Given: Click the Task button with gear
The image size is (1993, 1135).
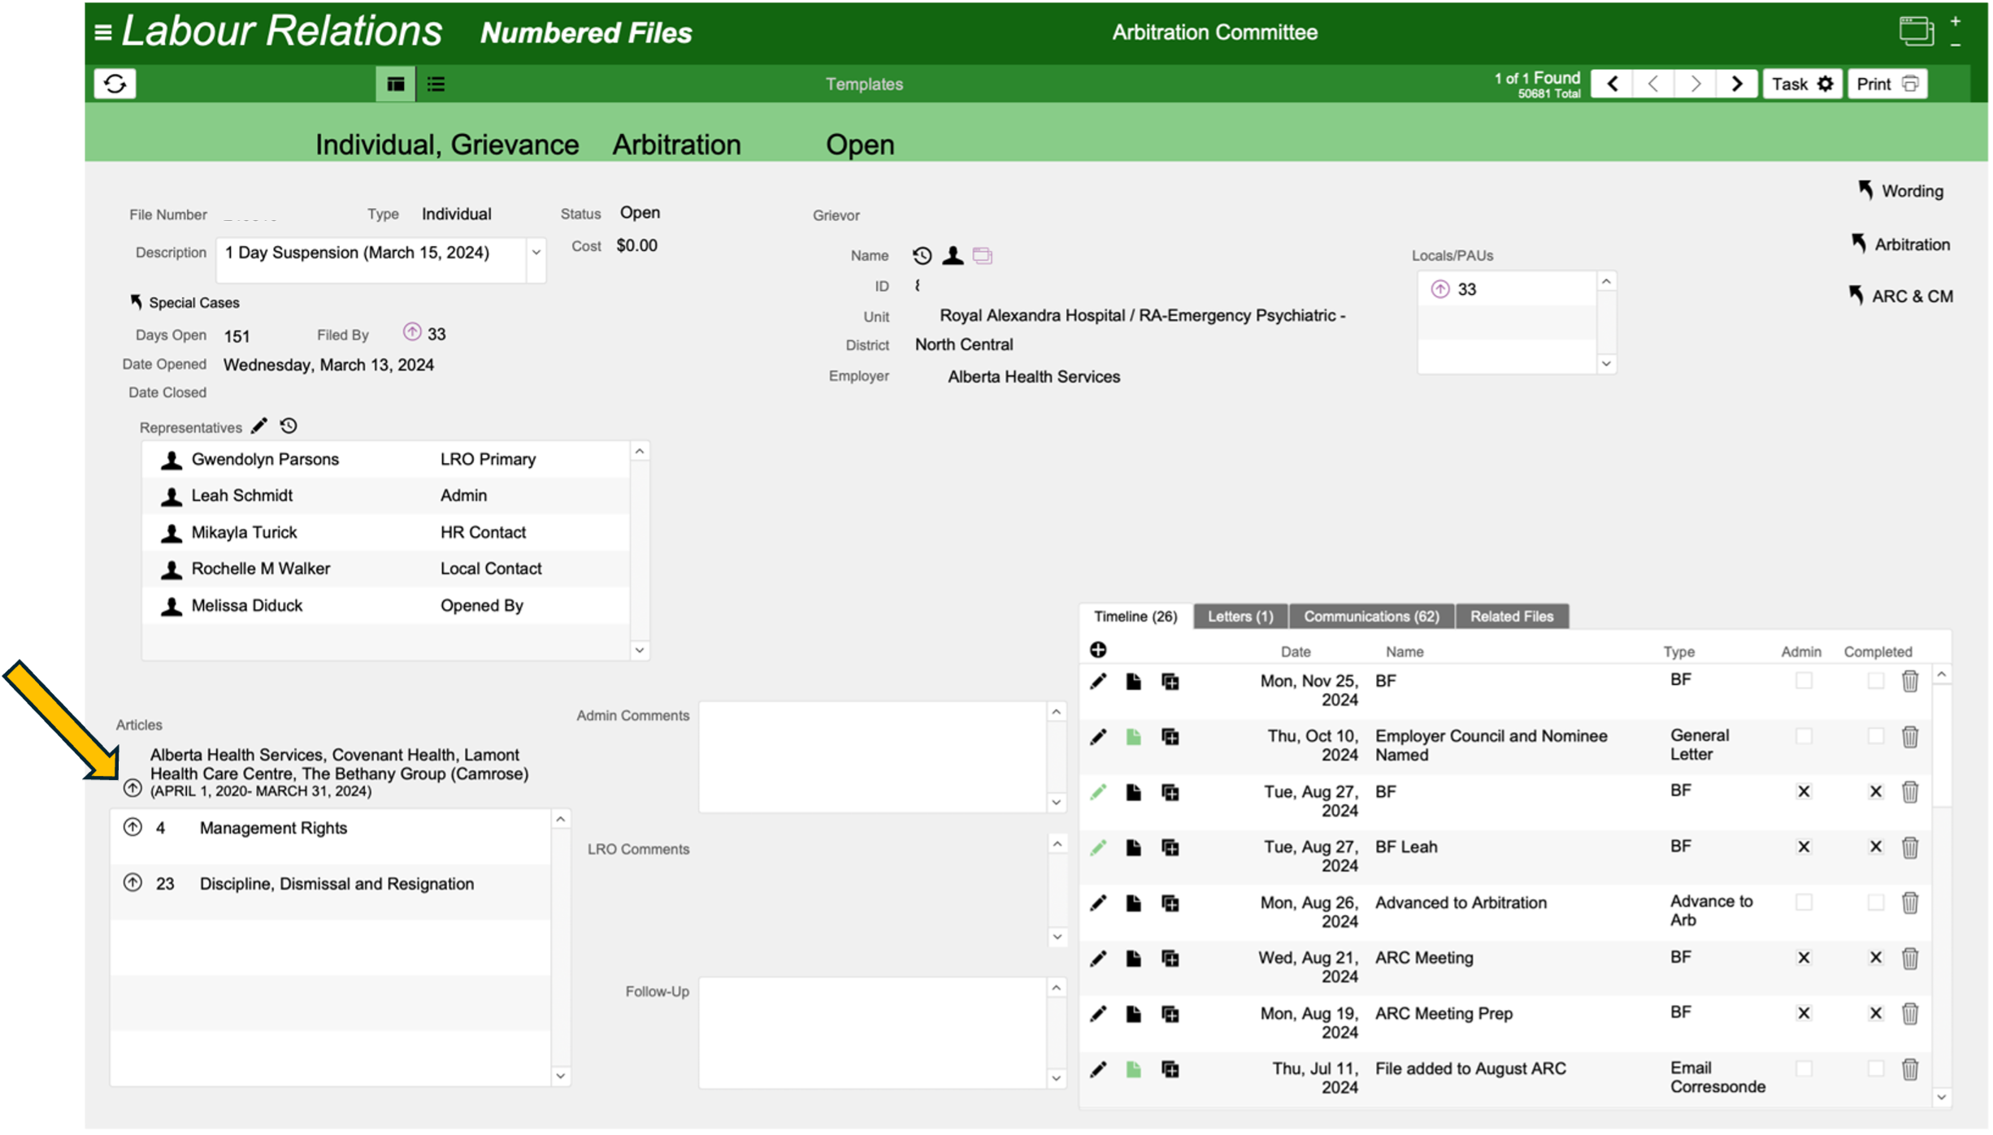Looking at the screenshot, I should 1802,84.
